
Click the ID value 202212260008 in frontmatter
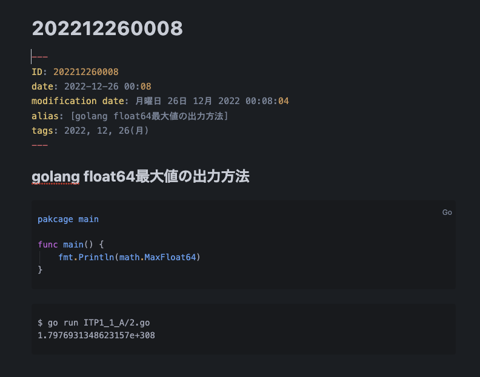tap(85, 72)
